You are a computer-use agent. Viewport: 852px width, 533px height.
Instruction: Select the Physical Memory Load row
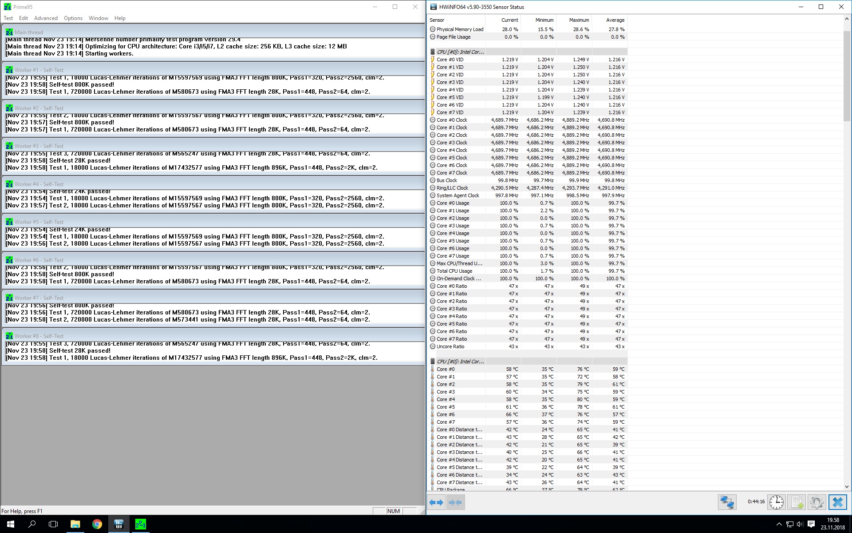tap(527, 29)
